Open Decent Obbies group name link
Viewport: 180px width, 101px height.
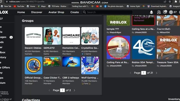click(33, 48)
